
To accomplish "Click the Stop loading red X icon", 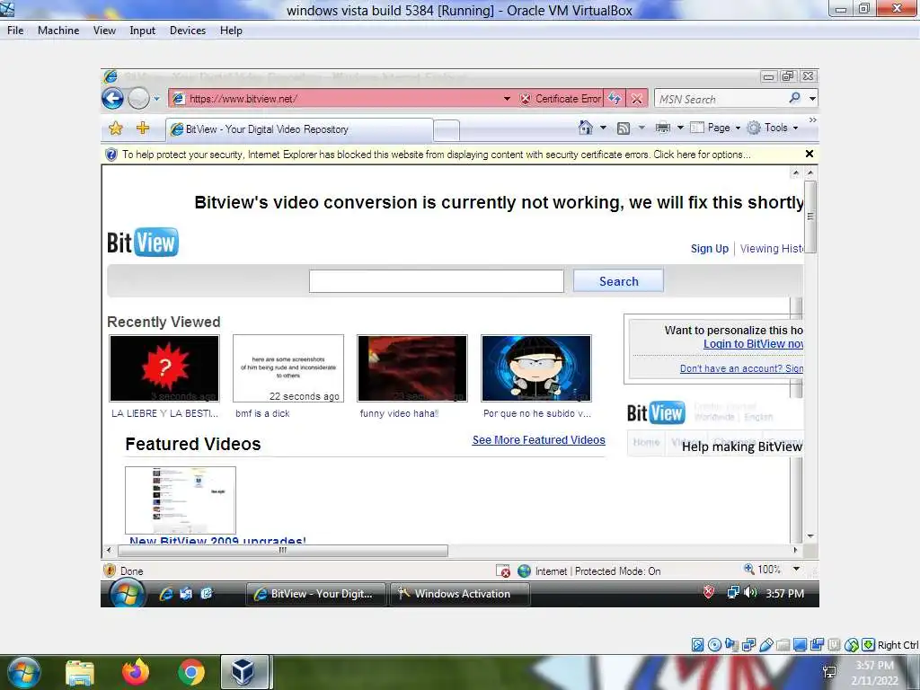I will point(637,99).
